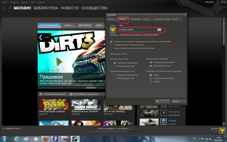Click the download progress bar at bottom
This screenshot has width=227, height=142.
tap(113, 131)
